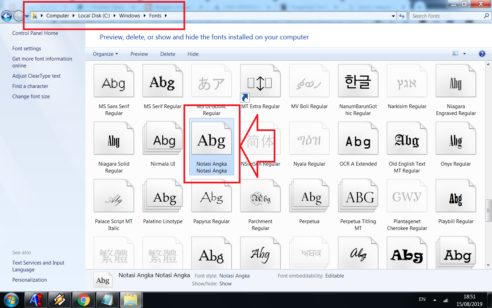This screenshot has height=308, width=492.
Task: Select the Niagara Solid Regular font icon
Action: coord(114,139)
